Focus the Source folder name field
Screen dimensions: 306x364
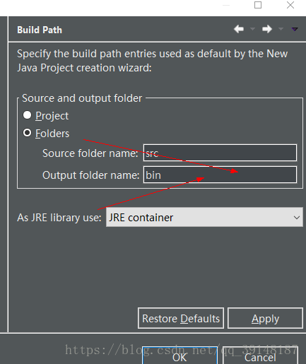[x=220, y=153]
